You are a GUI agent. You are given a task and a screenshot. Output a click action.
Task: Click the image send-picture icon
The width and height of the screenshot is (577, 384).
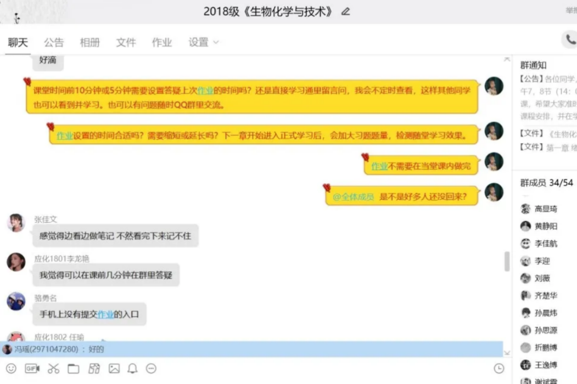(114, 368)
